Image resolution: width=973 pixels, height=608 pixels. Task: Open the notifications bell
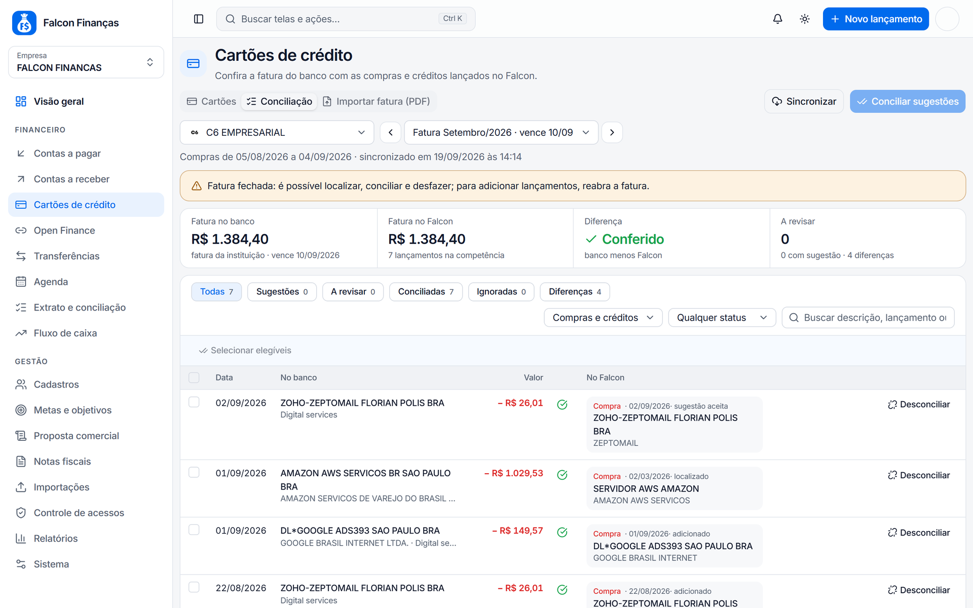[777, 19]
